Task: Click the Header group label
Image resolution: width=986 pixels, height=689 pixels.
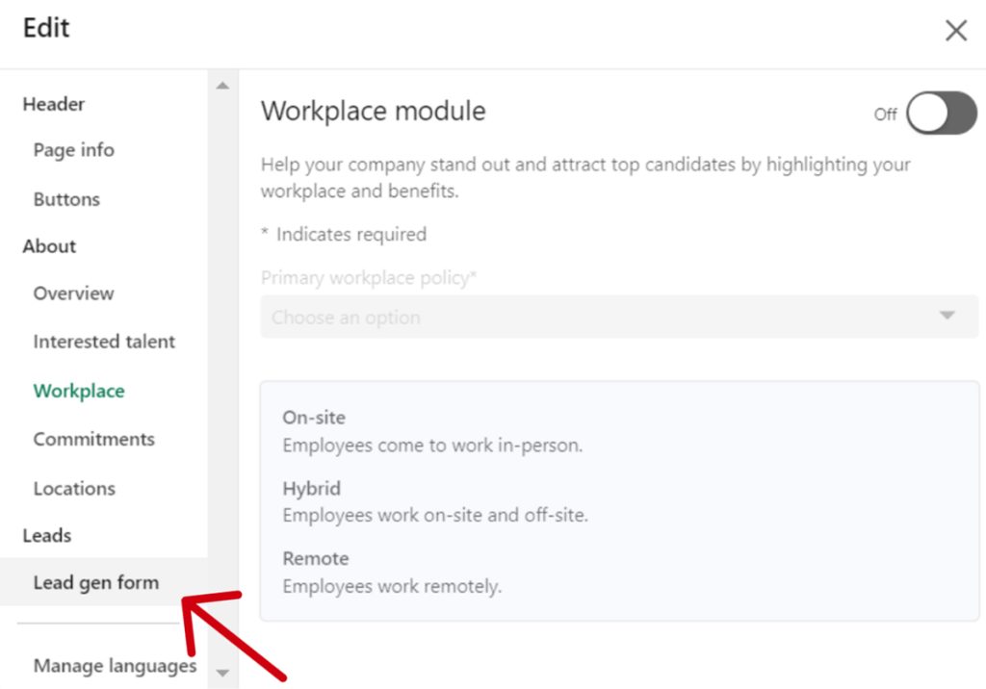Action: point(54,104)
